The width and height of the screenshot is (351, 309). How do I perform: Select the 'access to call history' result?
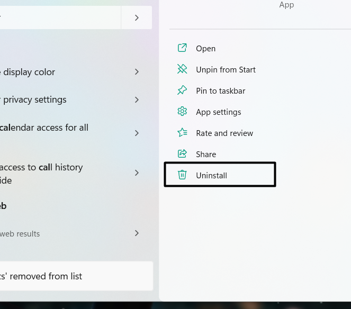41,167
